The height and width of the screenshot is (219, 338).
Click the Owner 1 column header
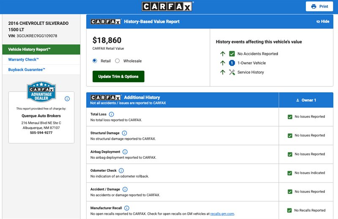(306, 100)
